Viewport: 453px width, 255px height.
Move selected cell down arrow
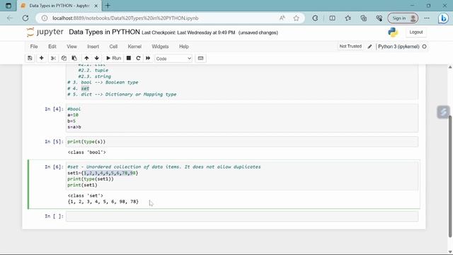click(96, 58)
